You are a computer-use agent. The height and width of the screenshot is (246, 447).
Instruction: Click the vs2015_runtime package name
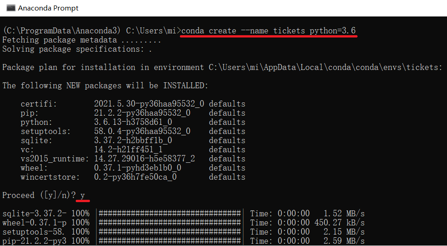coord(55,159)
